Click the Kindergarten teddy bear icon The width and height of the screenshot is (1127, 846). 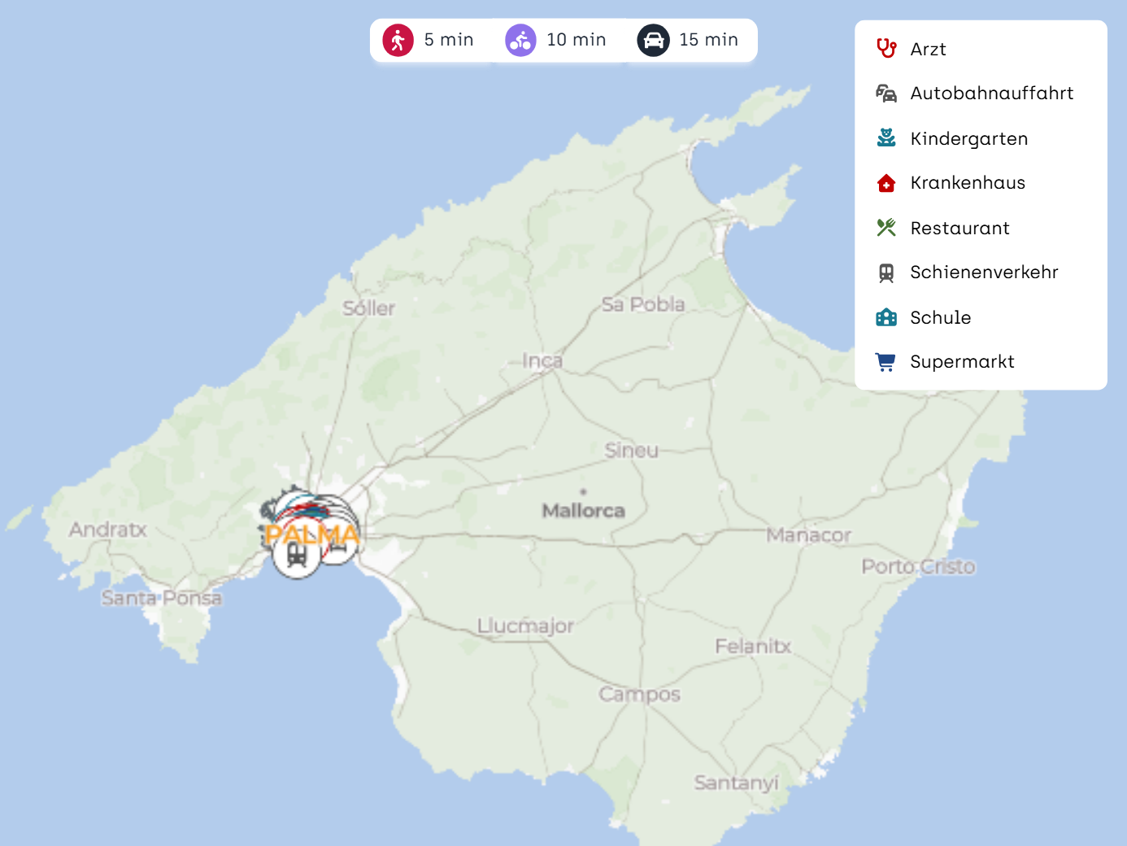(x=886, y=138)
